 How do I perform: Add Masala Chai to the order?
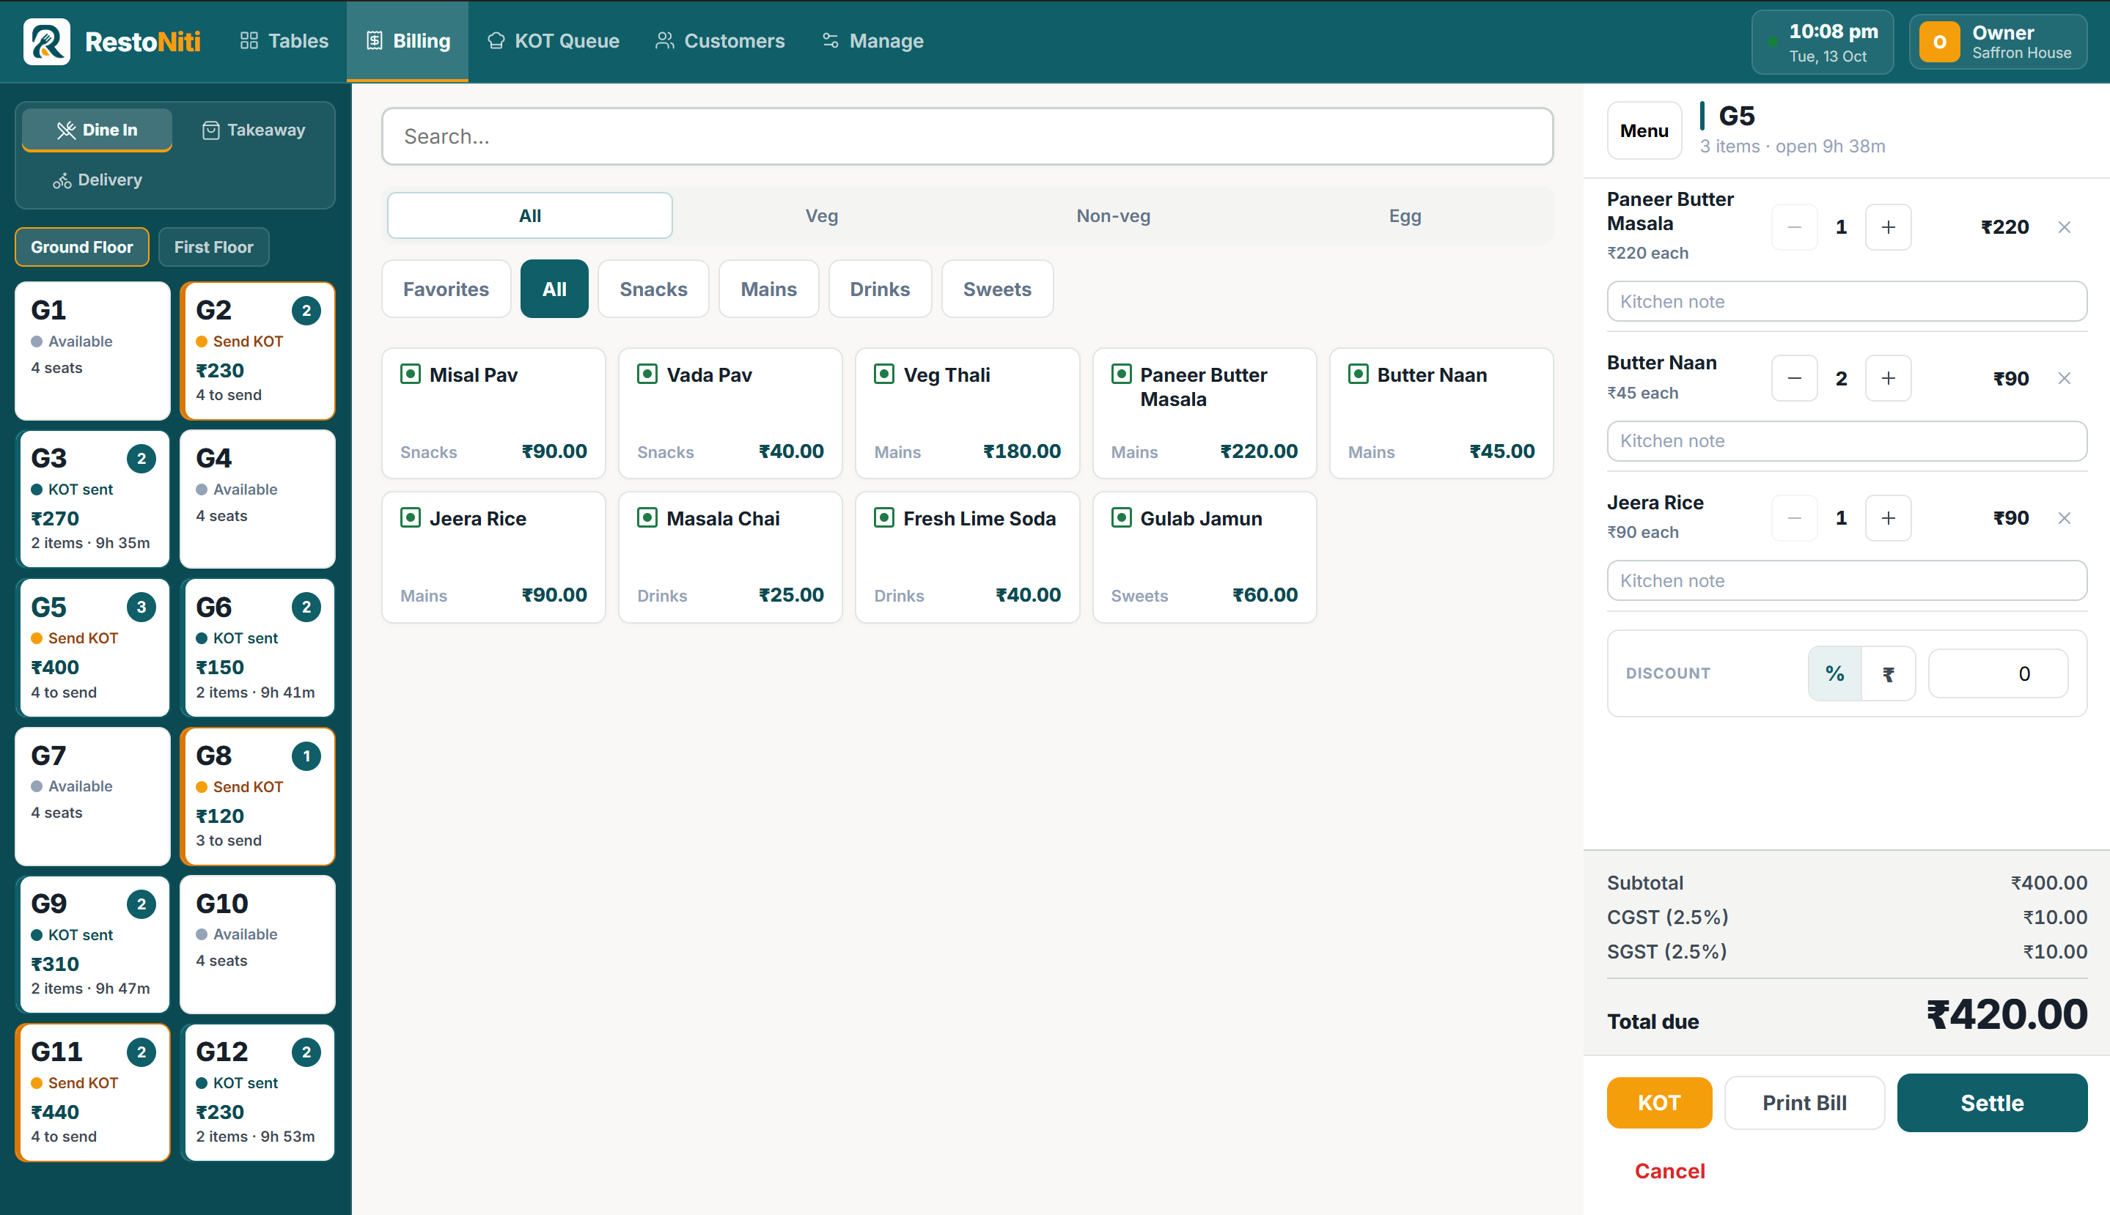click(x=729, y=557)
